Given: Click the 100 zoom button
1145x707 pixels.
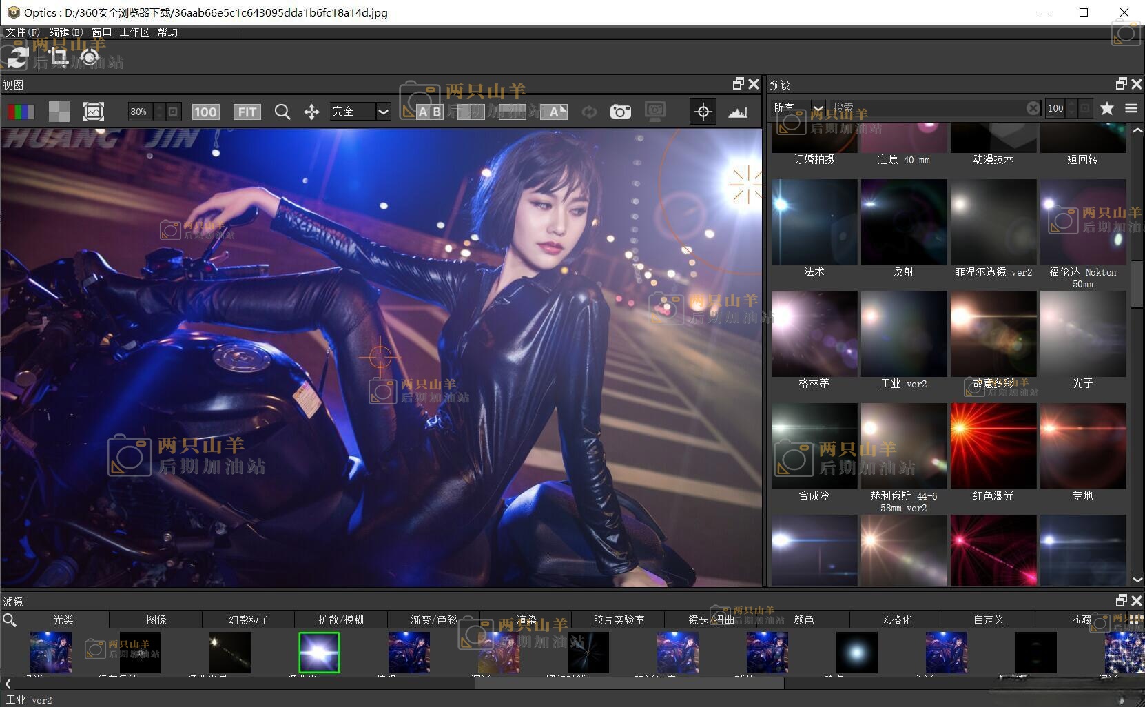Looking at the screenshot, I should 205,112.
